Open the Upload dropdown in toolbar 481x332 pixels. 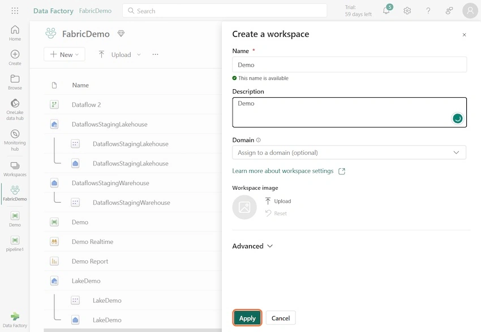(x=119, y=54)
